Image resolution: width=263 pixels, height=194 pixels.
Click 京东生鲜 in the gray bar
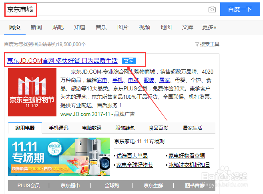[x=153, y=186]
